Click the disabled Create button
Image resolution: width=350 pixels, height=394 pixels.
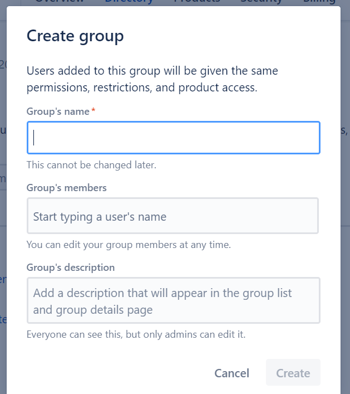click(293, 373)
